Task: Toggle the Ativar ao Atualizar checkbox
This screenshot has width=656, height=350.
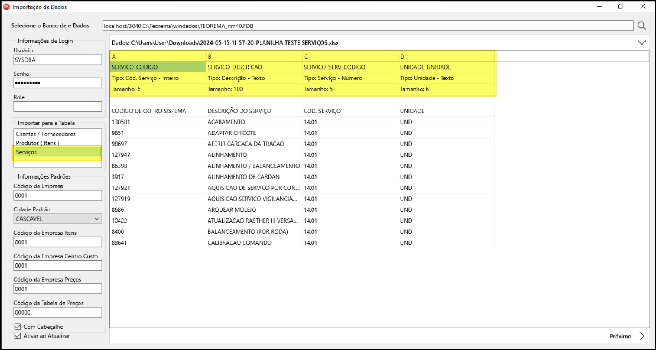Action: point(18,336)
